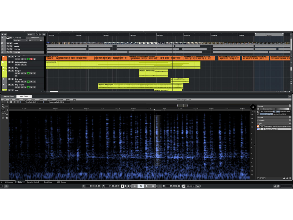Select the Brush tool in editor

[7, 110]
